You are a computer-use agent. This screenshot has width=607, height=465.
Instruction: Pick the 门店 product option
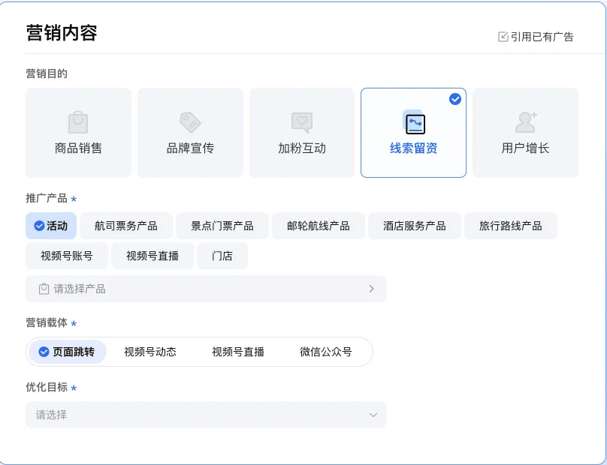pos(222,256)
